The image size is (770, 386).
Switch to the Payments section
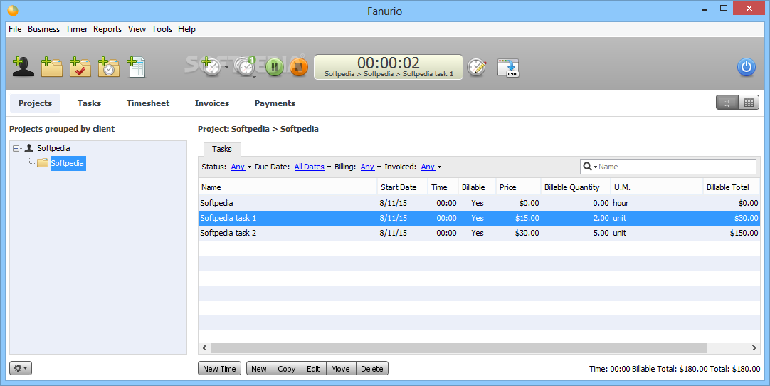pyautogui.click(x=275, y=103)
